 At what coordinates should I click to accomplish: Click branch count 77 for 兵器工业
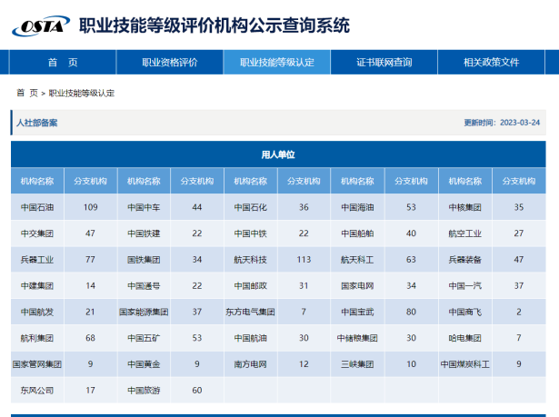click(90, 260)
